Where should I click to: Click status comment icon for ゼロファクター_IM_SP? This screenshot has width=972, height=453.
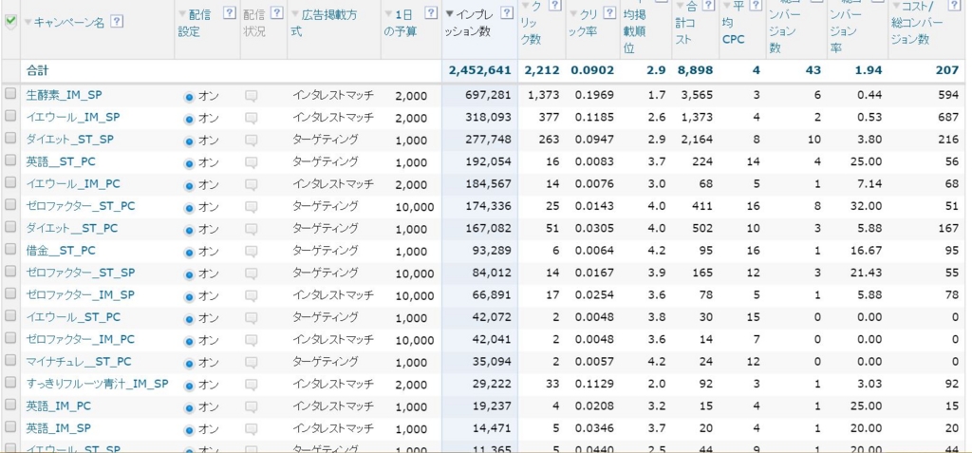[251, 296]
